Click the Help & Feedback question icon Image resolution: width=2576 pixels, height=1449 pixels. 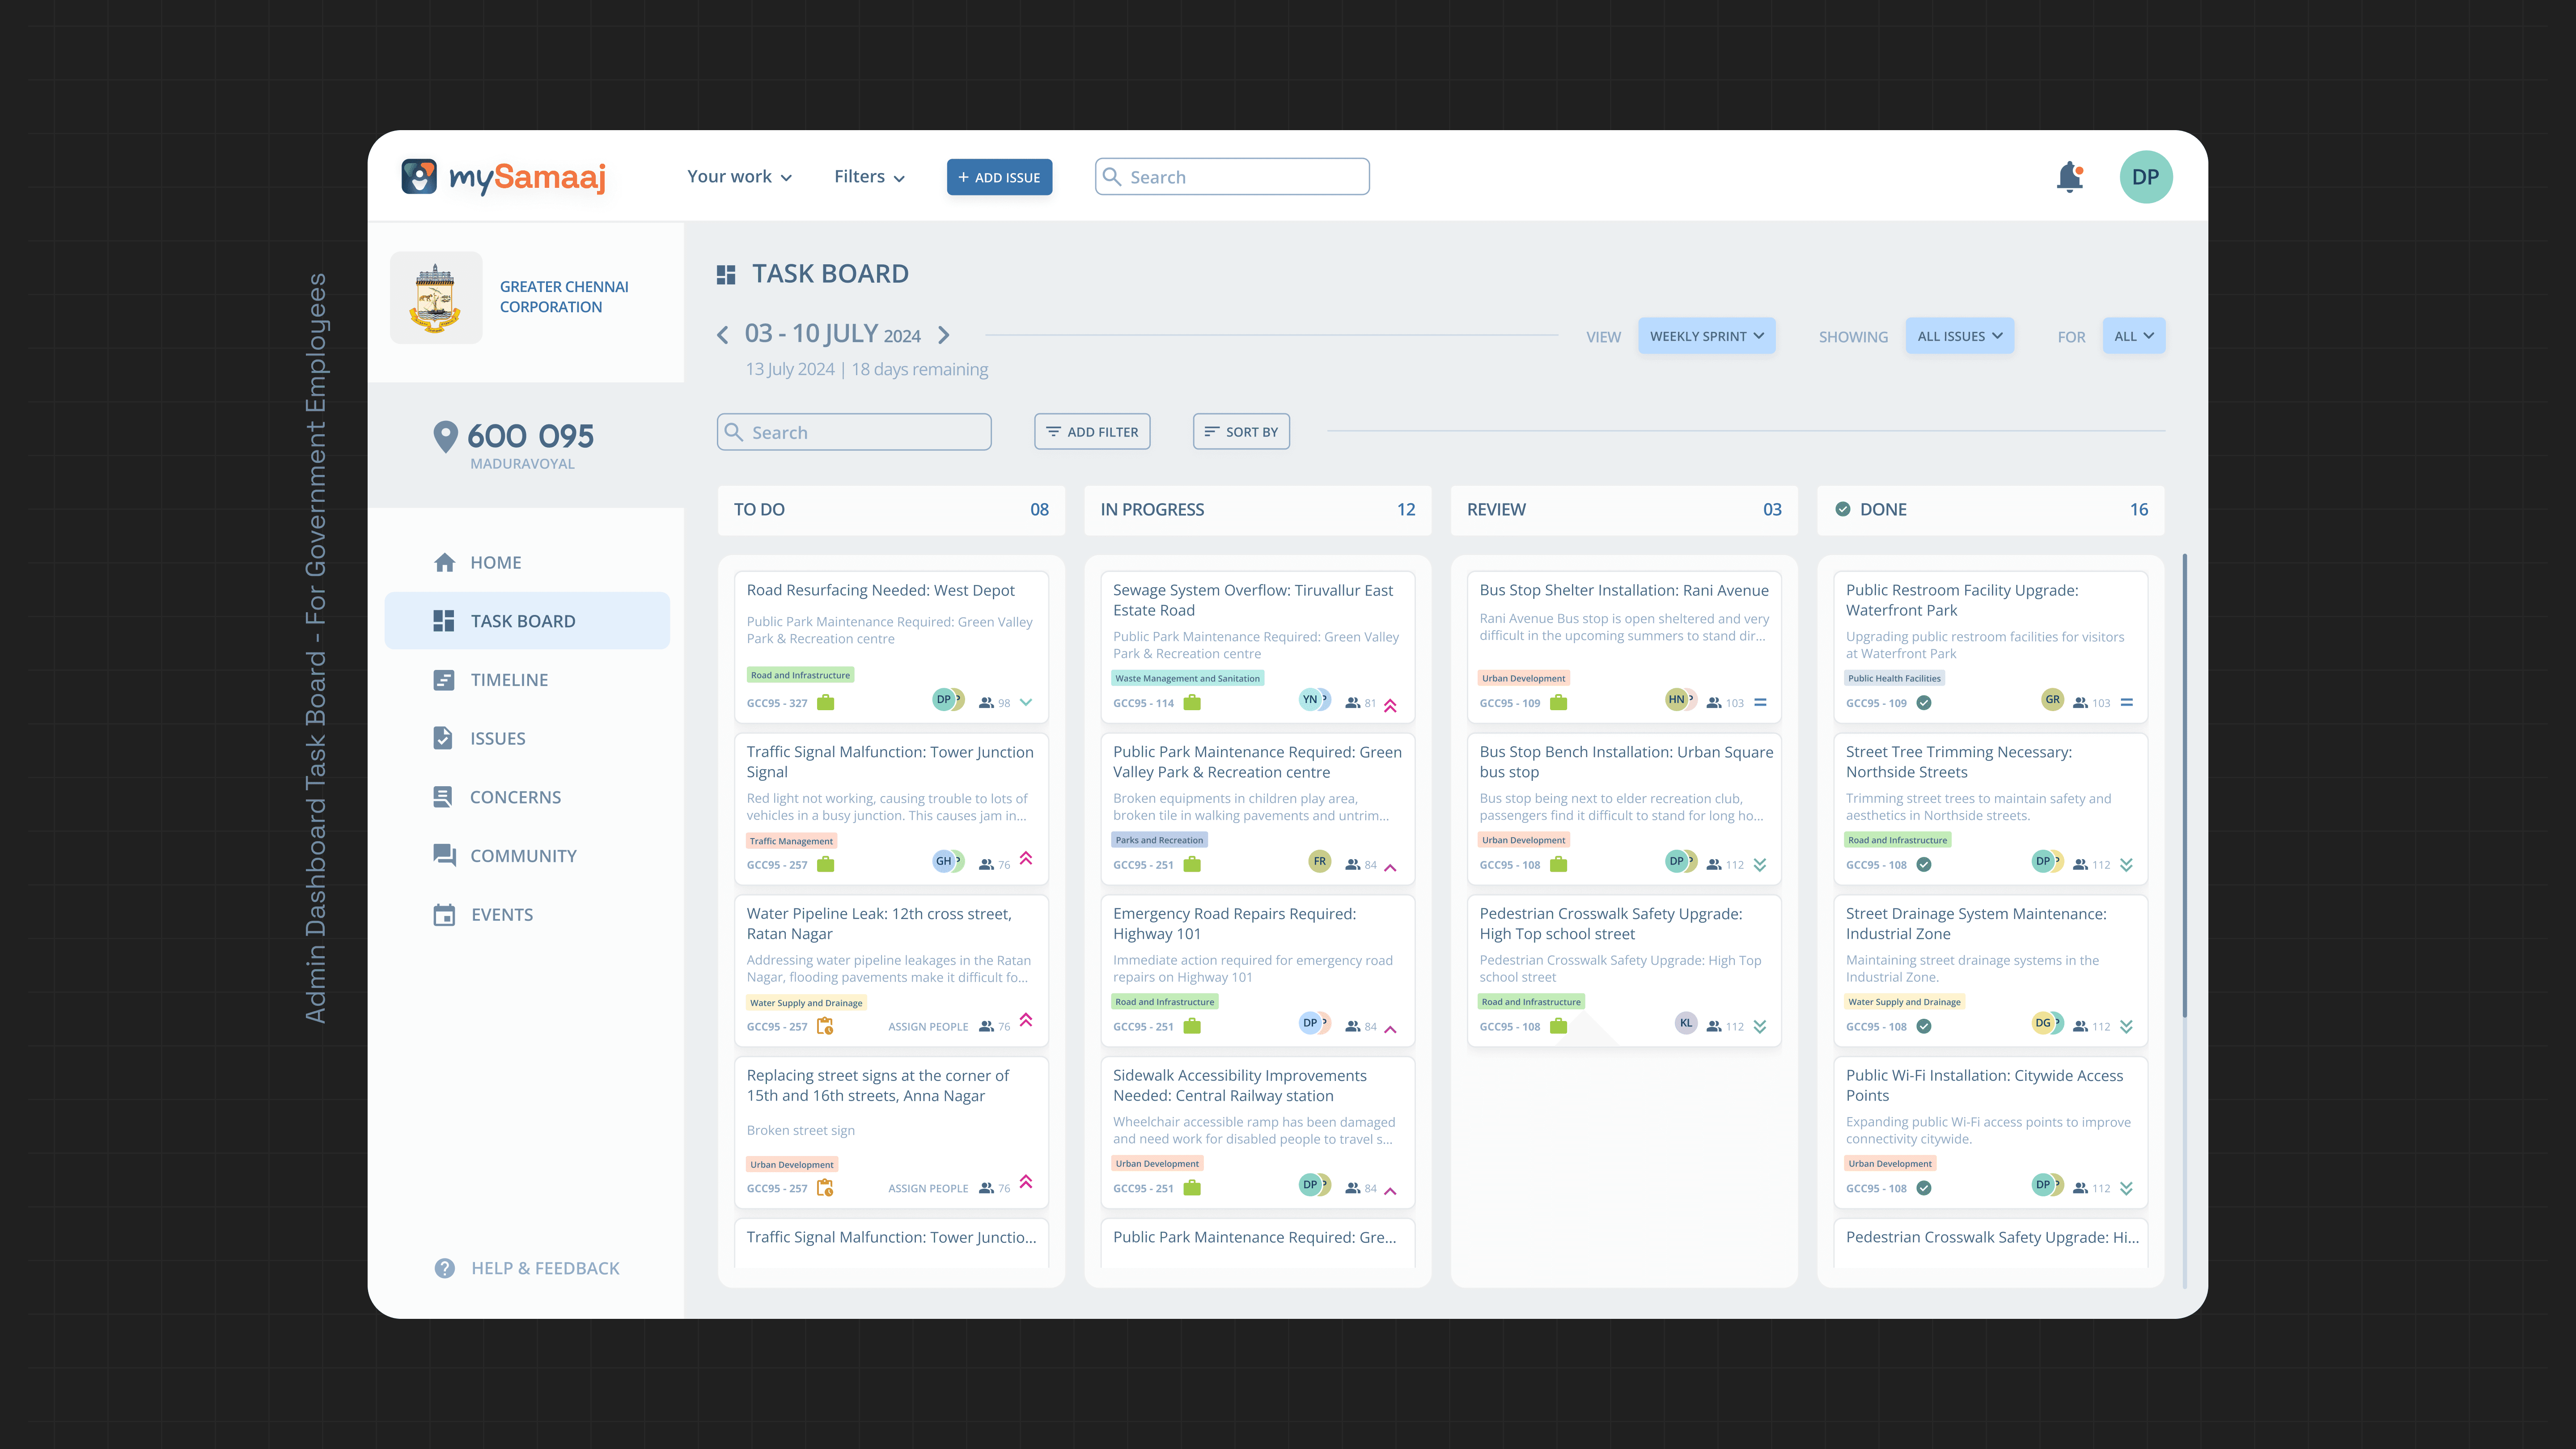point(445,1268)
